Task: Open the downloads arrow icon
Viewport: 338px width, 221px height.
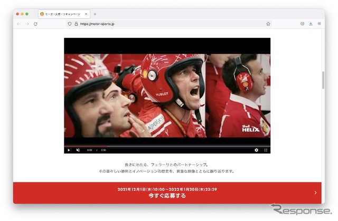Action: coord(311,24)
